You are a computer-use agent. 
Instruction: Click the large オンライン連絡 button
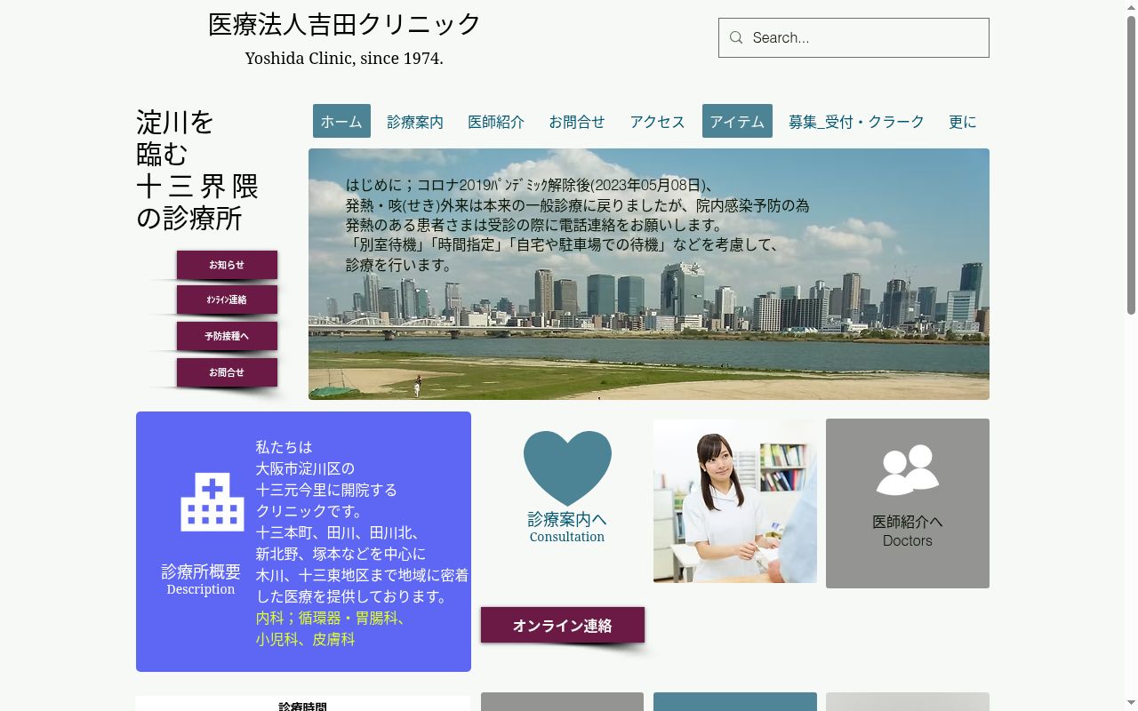(563, 625)
